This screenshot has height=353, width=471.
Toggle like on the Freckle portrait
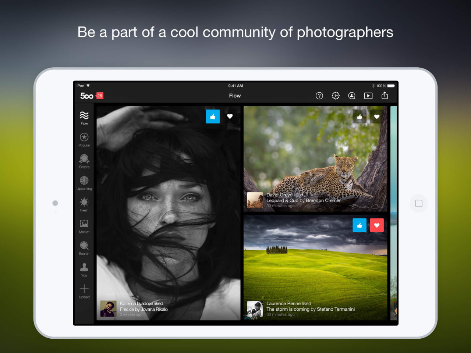tap(213, 117)
